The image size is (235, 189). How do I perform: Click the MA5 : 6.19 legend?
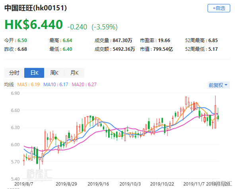(x=29, y=85)
